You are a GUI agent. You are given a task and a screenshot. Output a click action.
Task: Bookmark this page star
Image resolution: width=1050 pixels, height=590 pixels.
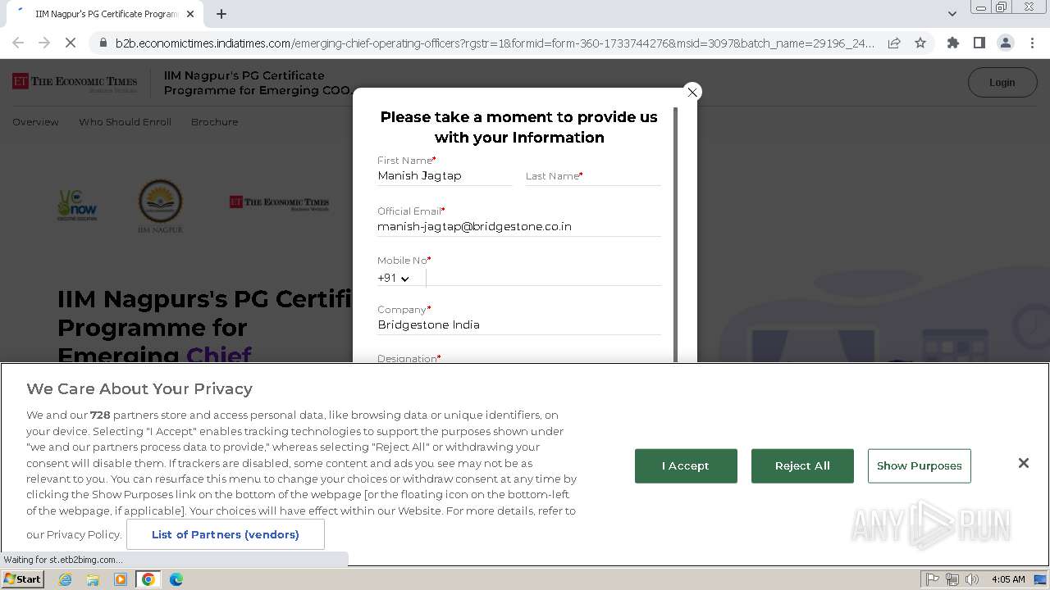920,43
